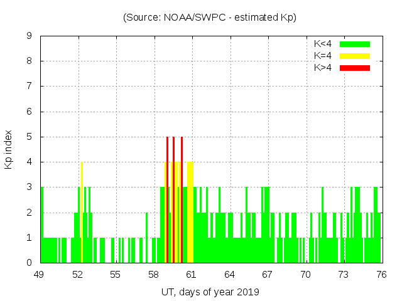The image size is (402, 301).
Task: Click the green K<4 legend swatch
Action: click(355, 44)
